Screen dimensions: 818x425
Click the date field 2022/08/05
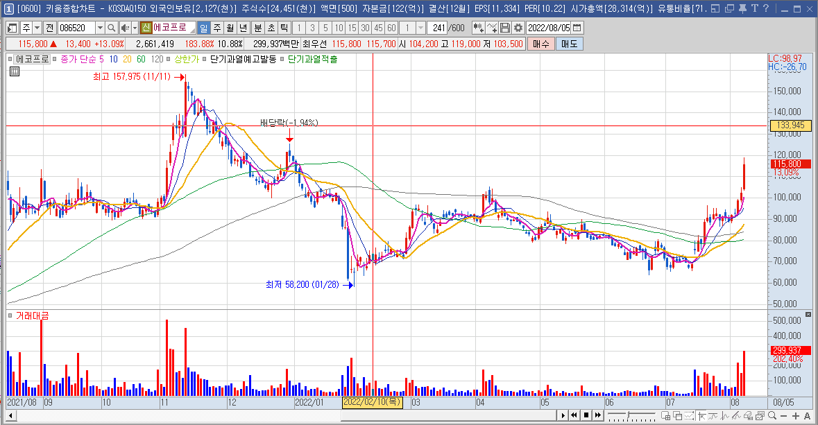tap(549, 28)
